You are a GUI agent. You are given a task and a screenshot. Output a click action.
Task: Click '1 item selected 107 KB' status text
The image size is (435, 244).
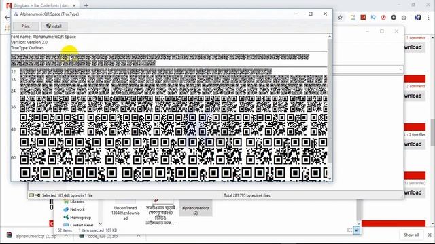point(98,230)
